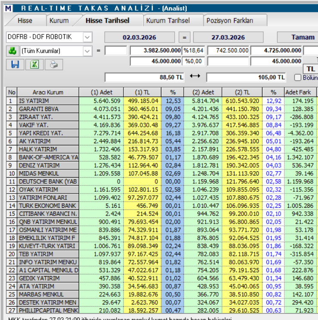This screenshot has width=318, height=320.
Task: Click the save (floppy disk) icon
Action: pyautogui.click(x=15, y=65)
